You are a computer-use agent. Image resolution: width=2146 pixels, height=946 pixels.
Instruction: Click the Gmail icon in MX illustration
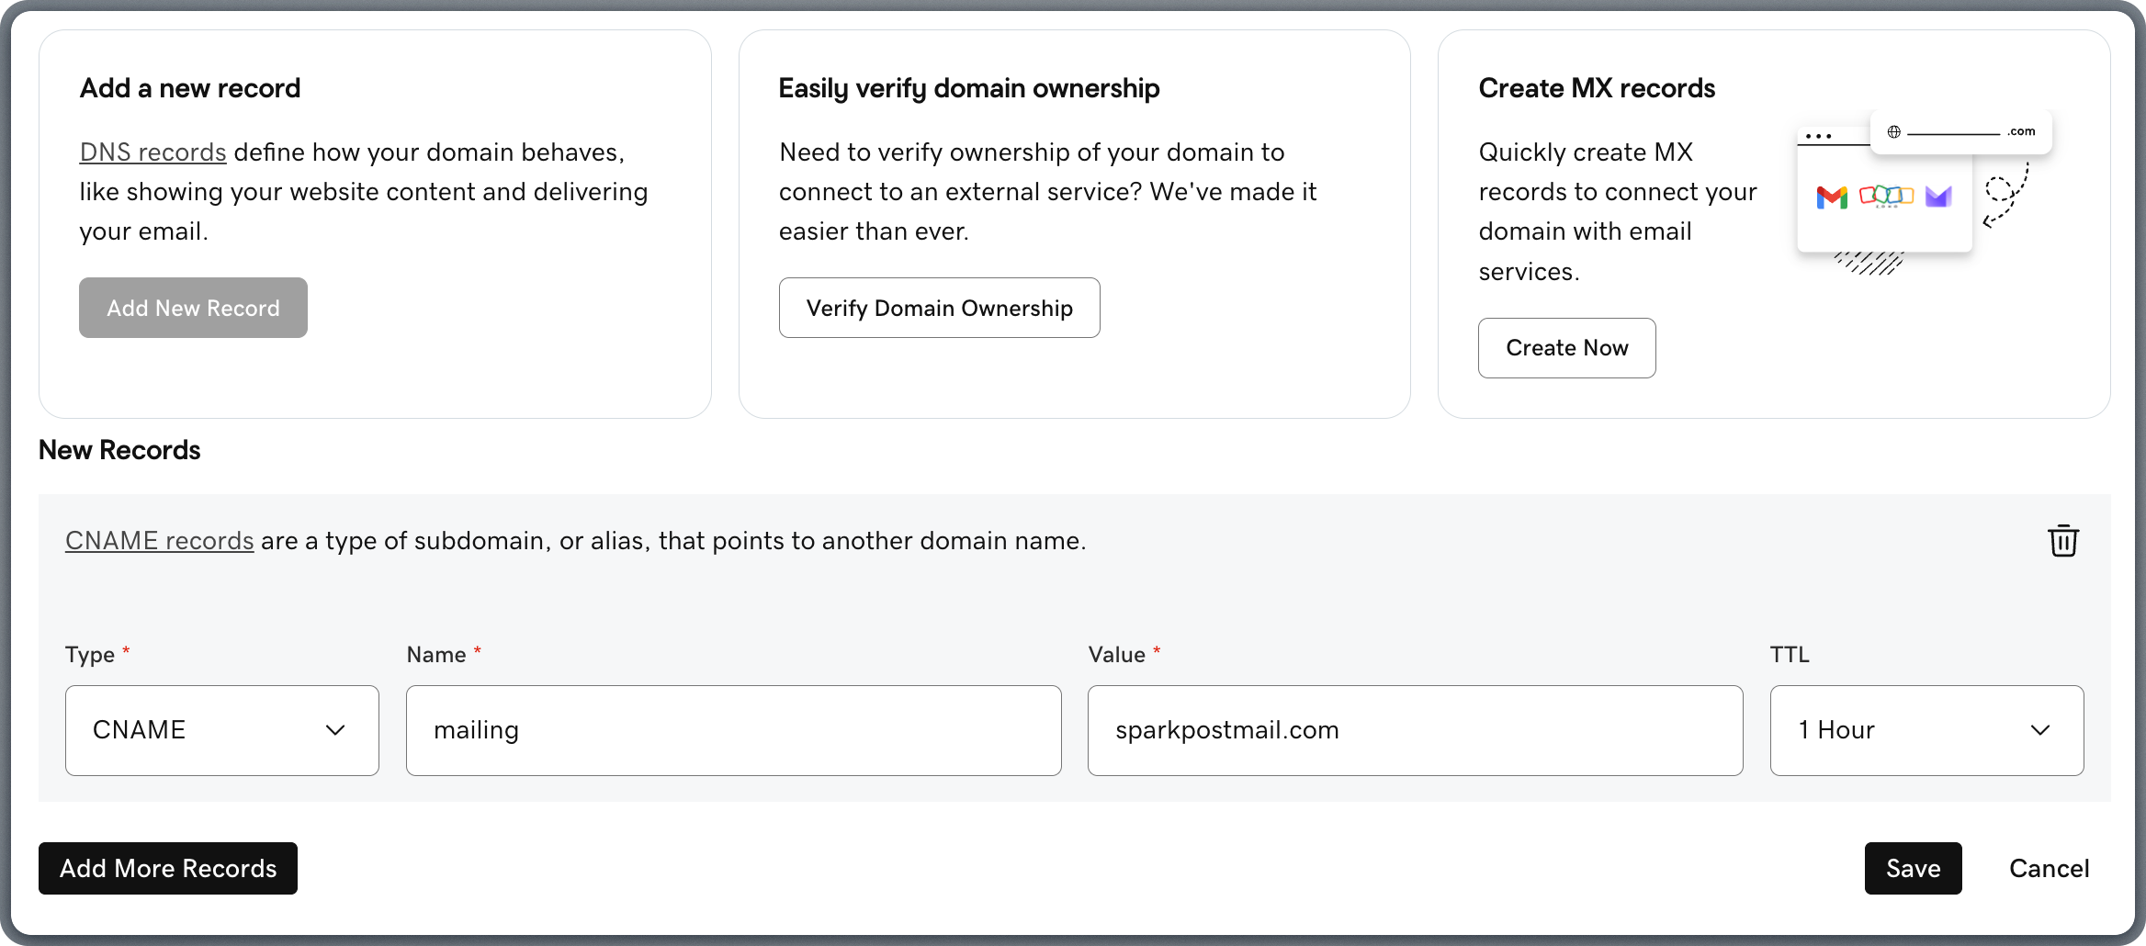(1832, 197)
